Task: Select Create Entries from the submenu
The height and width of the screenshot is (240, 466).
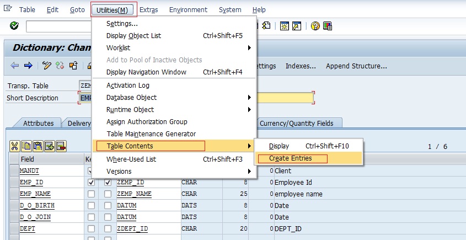Action: [x=291, y=158]
